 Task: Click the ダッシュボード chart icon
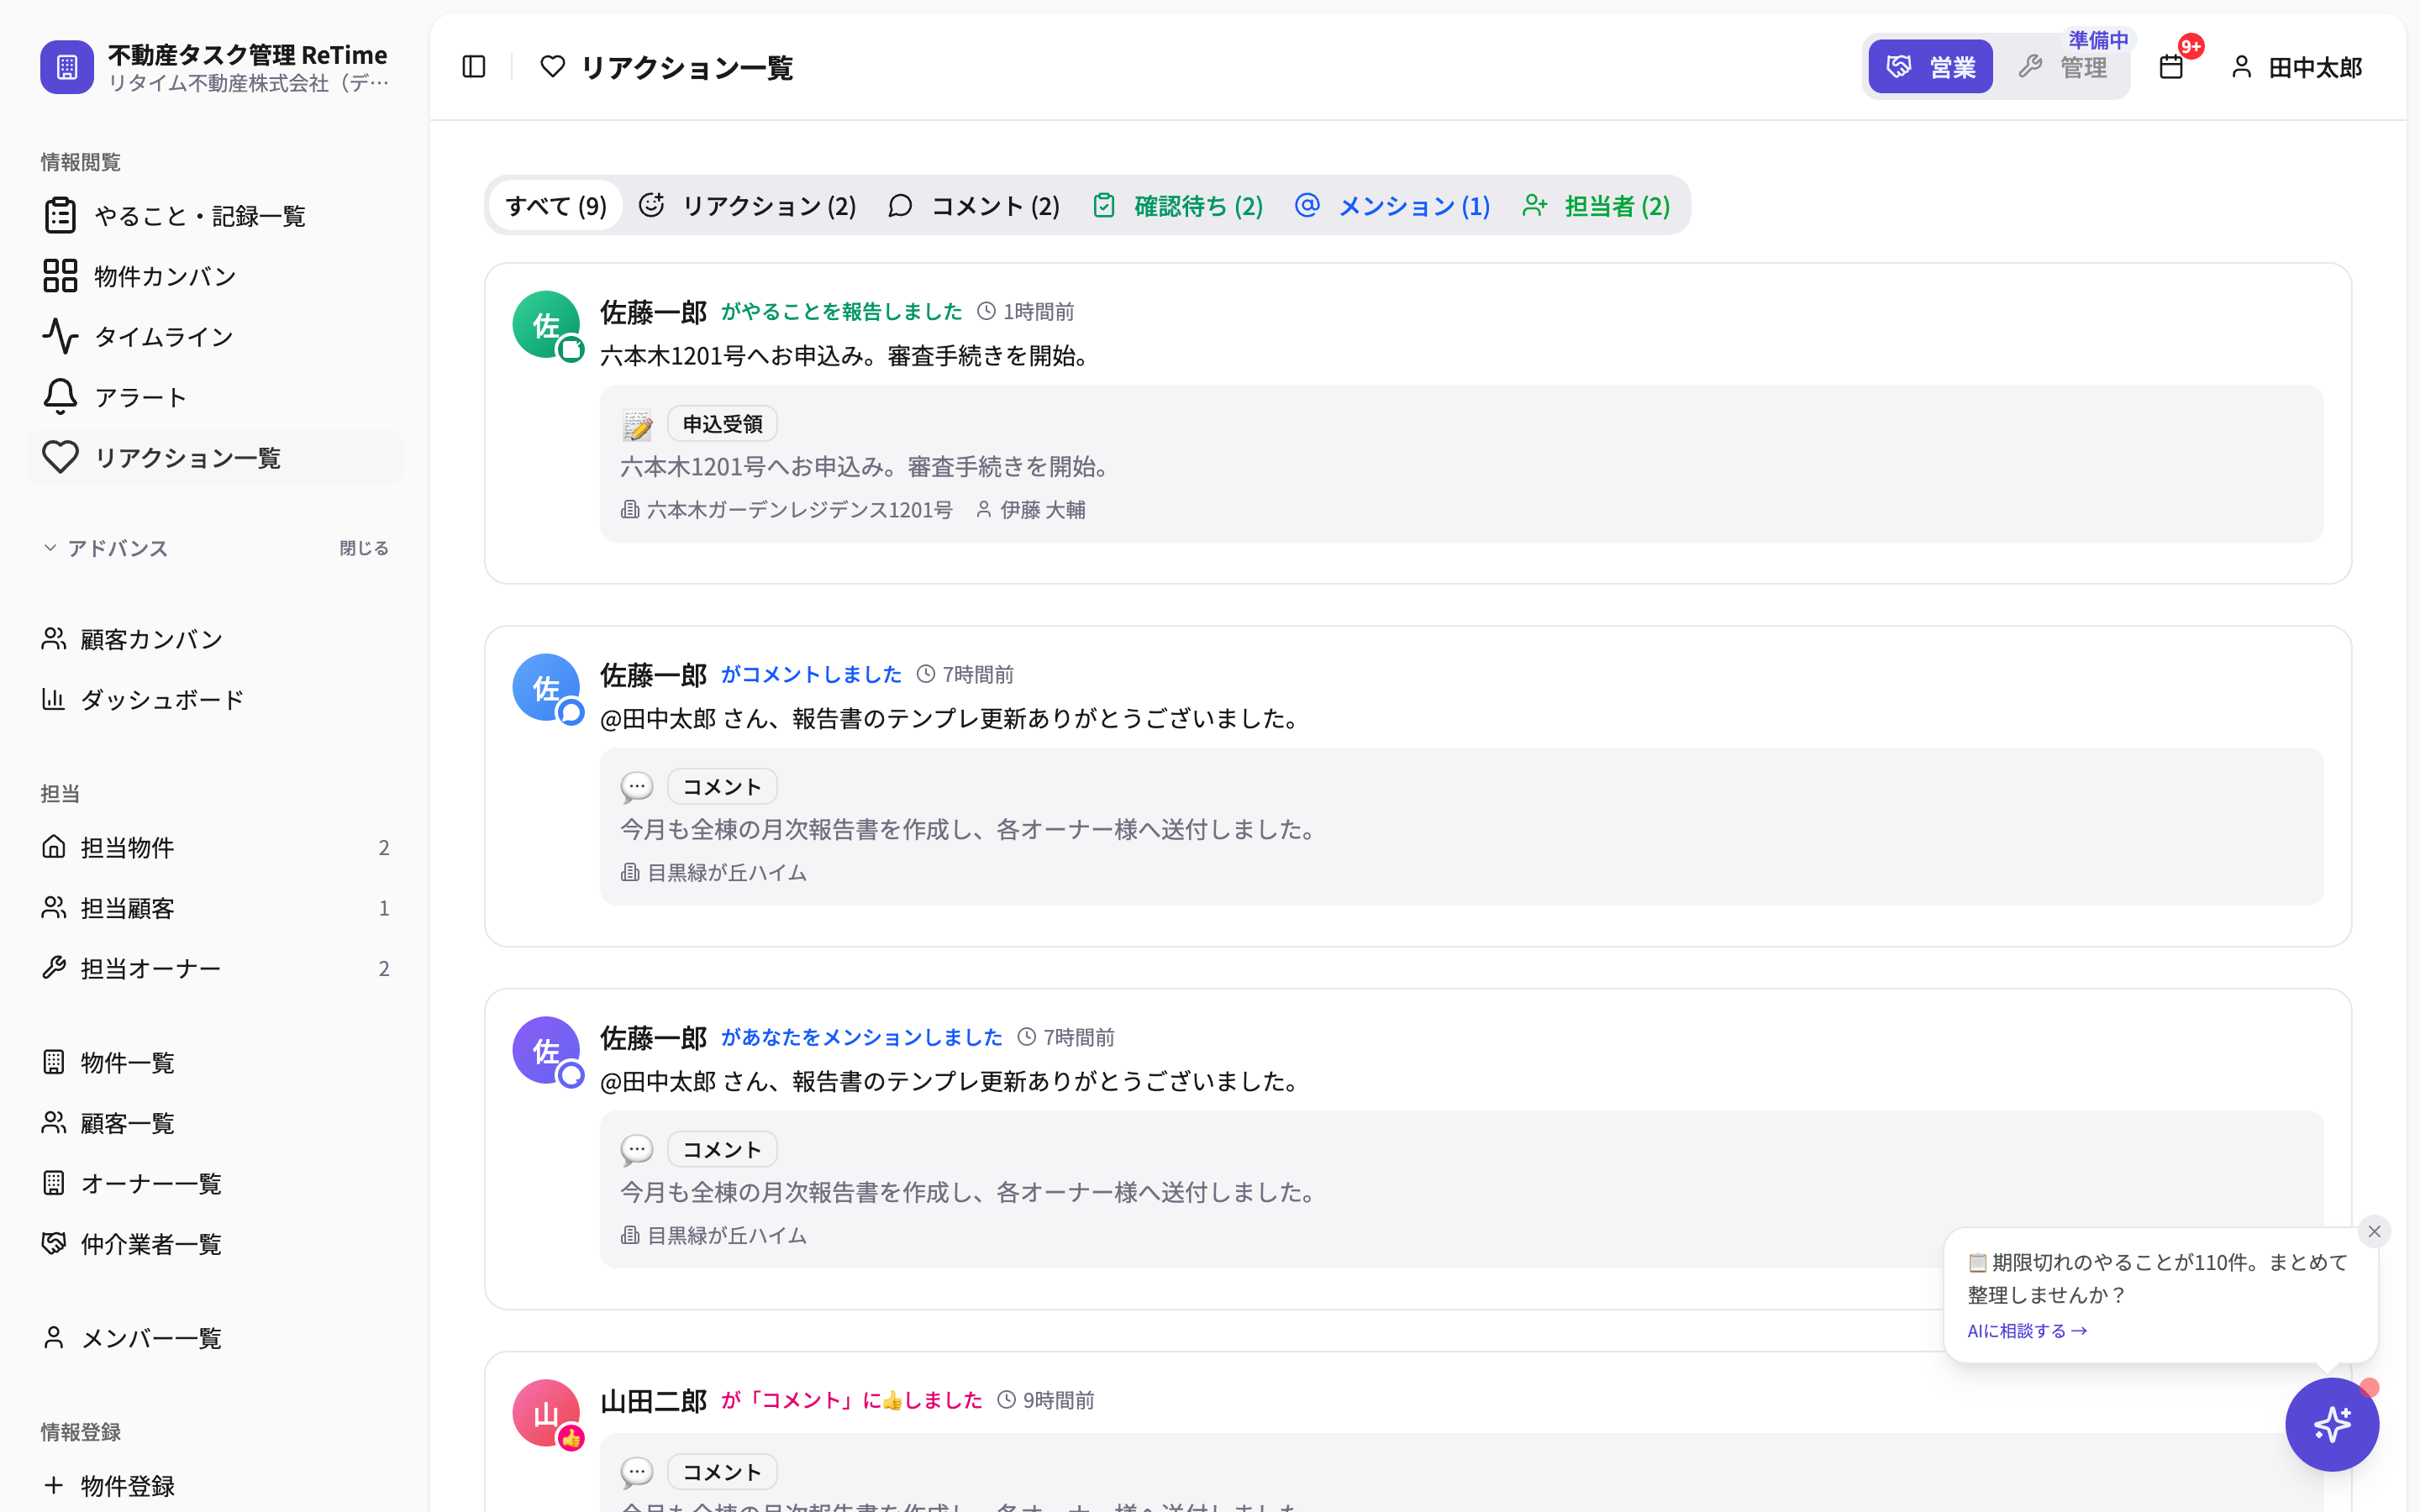tap(54, 699)
